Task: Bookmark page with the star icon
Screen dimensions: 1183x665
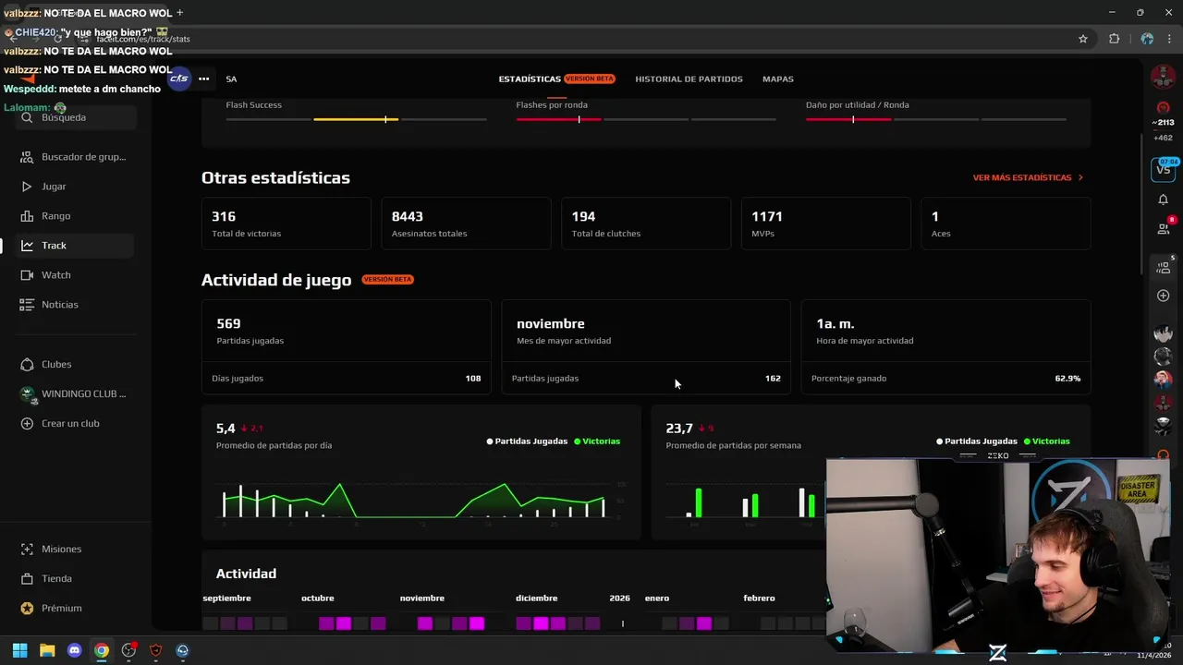Action: [x=1083, y=39]
